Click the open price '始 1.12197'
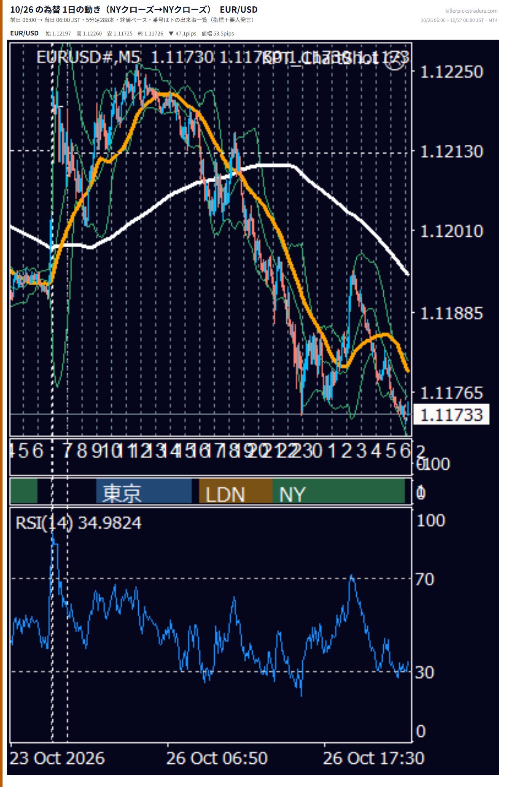This screenshot has height=787, width=506. click(x=58, y=34)
